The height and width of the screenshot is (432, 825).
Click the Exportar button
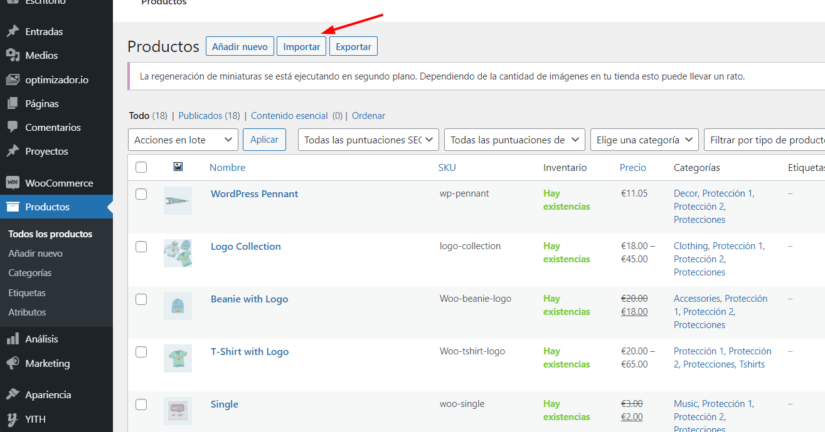coord(354,46)
